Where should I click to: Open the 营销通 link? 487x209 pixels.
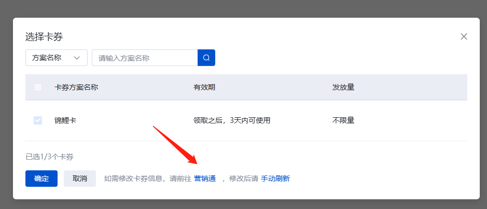205,178
